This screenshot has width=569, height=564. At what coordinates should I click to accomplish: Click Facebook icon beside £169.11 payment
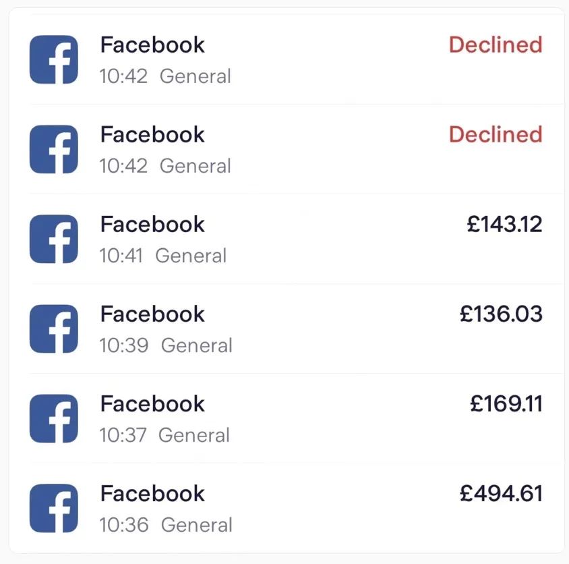54,418
